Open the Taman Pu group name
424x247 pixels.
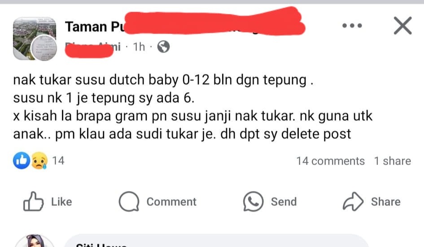tap(95, 27)
